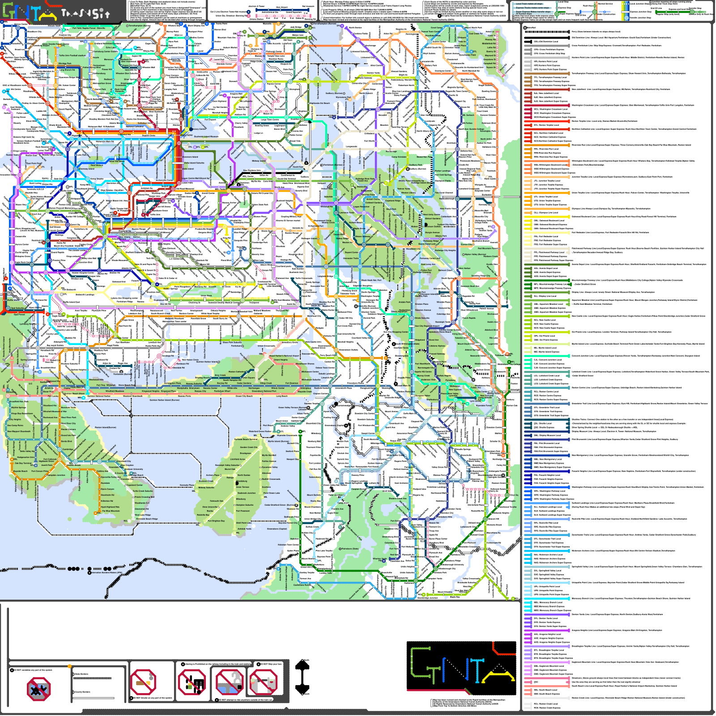Screen dimensions: 716x716
Task: Select the prohibition sign with wine glass
Action: click(x=263, y=682)
